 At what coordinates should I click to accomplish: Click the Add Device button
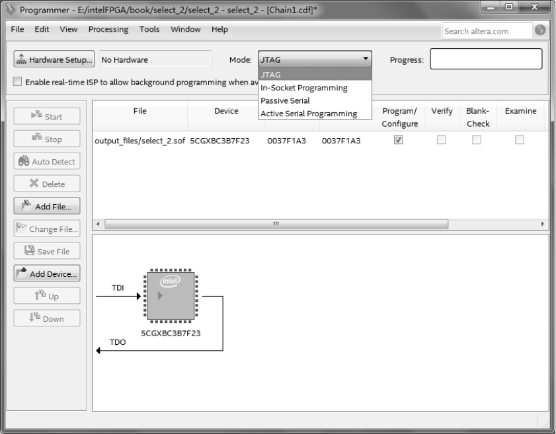(x=47, y=273)
